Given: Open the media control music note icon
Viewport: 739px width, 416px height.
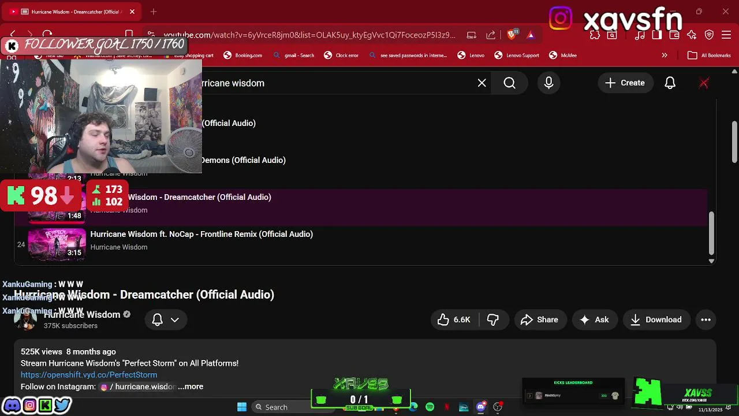Looking at the screenshot, I should (x=640, y=35).
